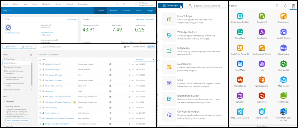Launch the Dashboards Classic app icon
The width and height of the screenshot is (298, 128).
(262, 48)
